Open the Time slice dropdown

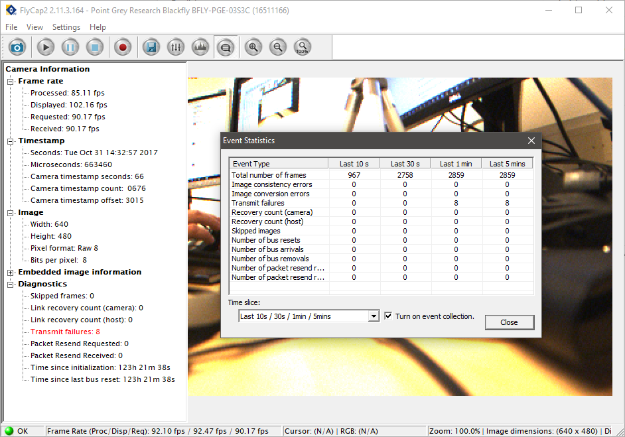374,316
